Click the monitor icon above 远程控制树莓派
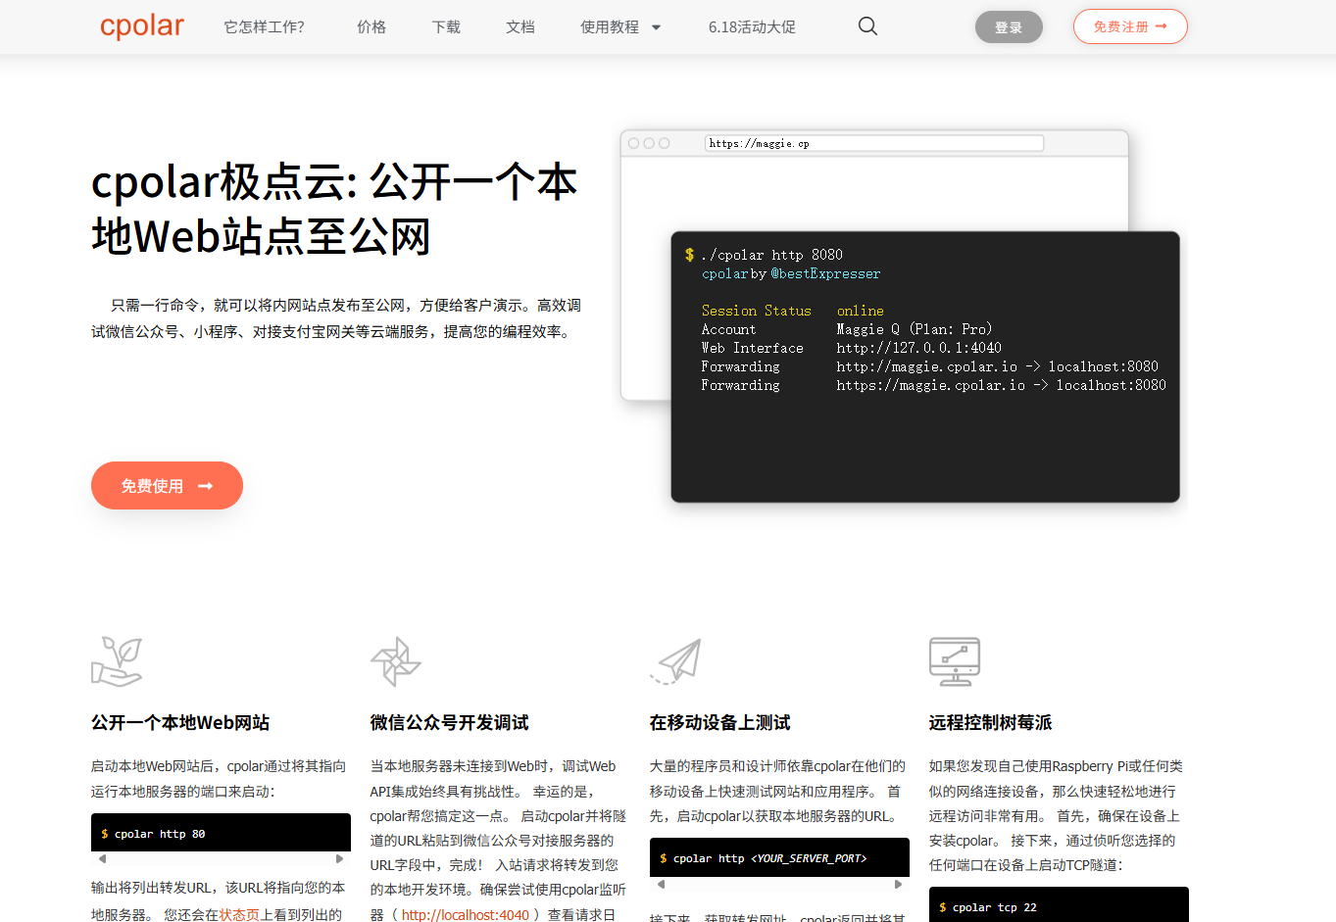Image resolution: width=1336 pixels, height=922 pixels. 955,661
